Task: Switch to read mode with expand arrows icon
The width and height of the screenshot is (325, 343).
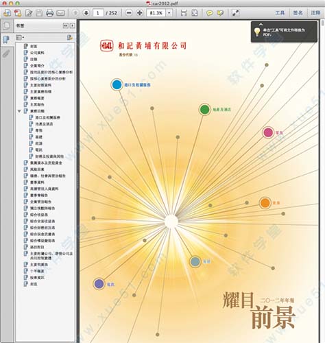Action: pyautogui.click(x=235, y=13)
